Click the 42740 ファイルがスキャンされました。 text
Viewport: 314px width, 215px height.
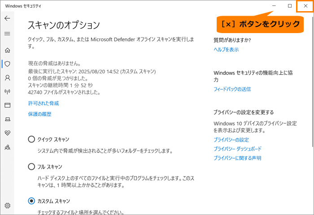click(64, 92)
